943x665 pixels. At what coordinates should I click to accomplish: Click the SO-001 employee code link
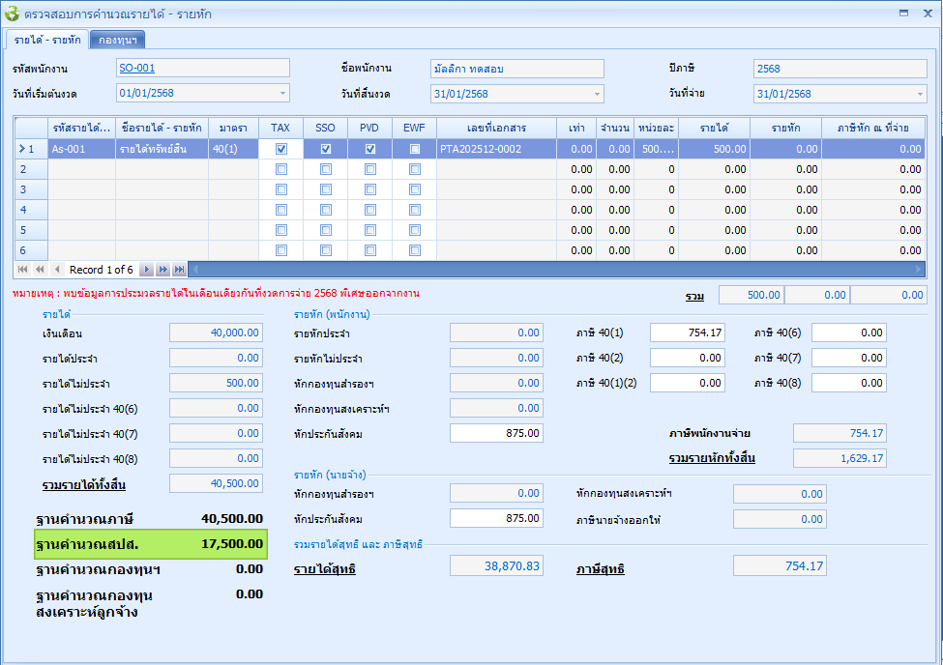point(136,69)
